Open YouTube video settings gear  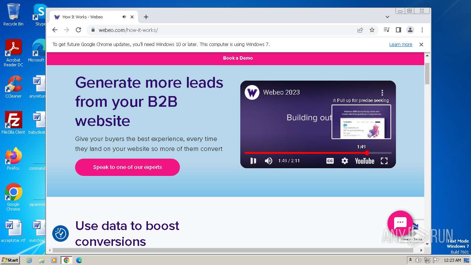pyautogui.click(x=345, y=161)
